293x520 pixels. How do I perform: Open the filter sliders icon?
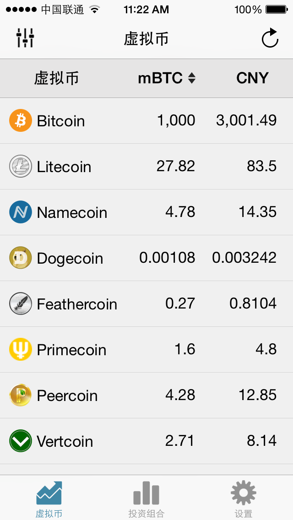pyautogui.click(x=25, y=38)
